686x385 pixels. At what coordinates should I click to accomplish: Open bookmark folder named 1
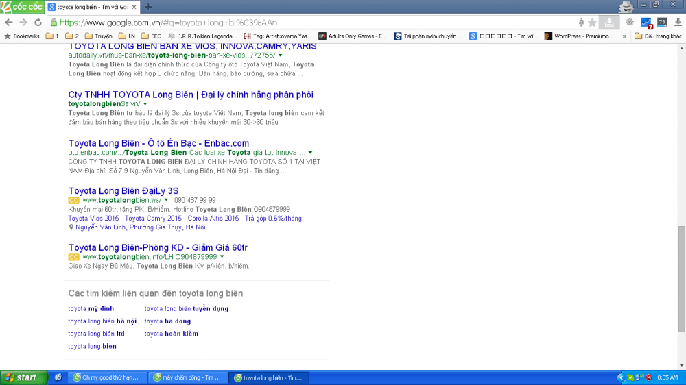pos(52,36)
